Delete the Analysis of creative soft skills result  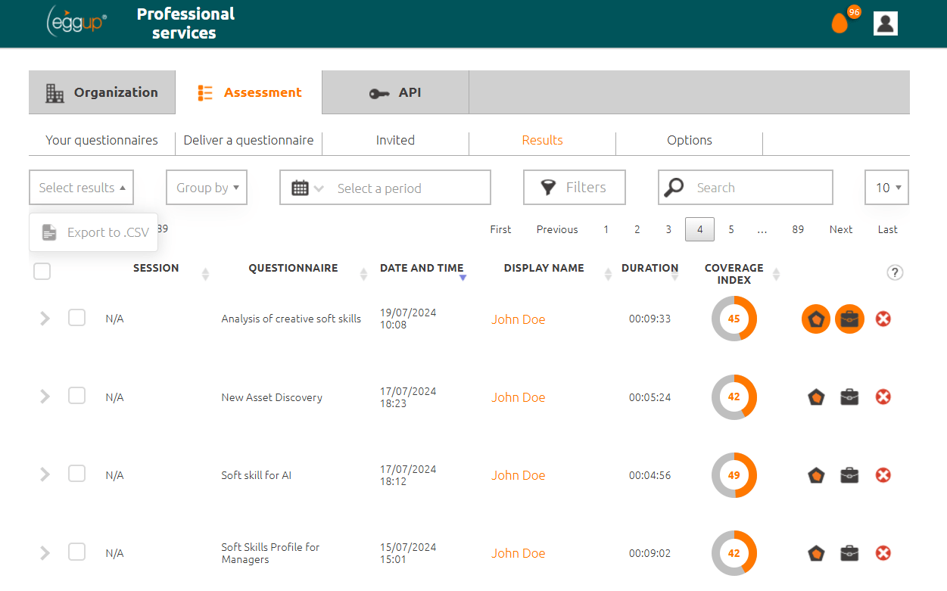pos(883,319)
